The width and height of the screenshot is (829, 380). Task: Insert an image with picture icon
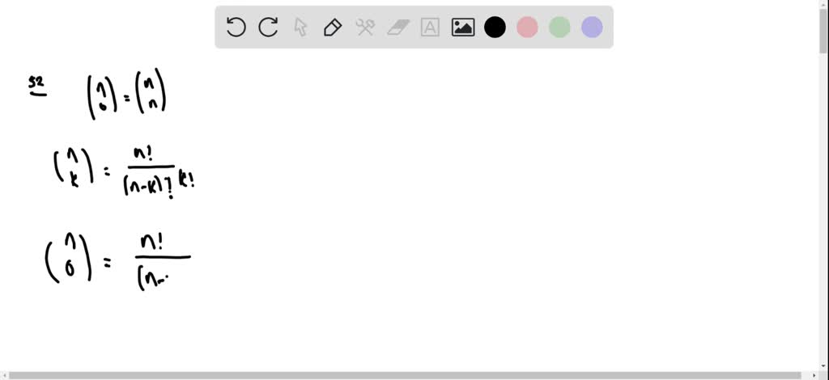tap(462, 27)
